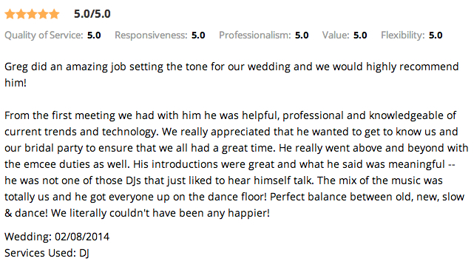This screenshot has width=474, height=267.
Task: Select the Professionalism rating label
Action: 255,36
